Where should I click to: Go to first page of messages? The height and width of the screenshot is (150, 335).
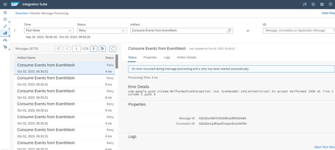point(59,48)
